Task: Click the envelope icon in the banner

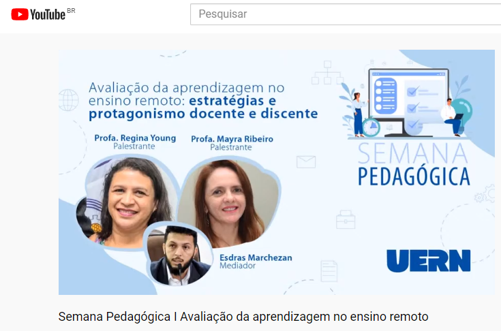Action: pyautogui.click(x=306, y=162)
